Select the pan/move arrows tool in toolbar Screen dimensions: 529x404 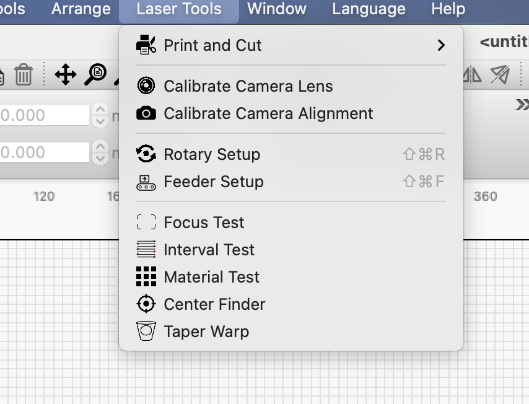(x=65, y=75)
